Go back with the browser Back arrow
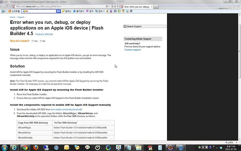The width and height of the screenshot is (241, 151). pos(3,6)
